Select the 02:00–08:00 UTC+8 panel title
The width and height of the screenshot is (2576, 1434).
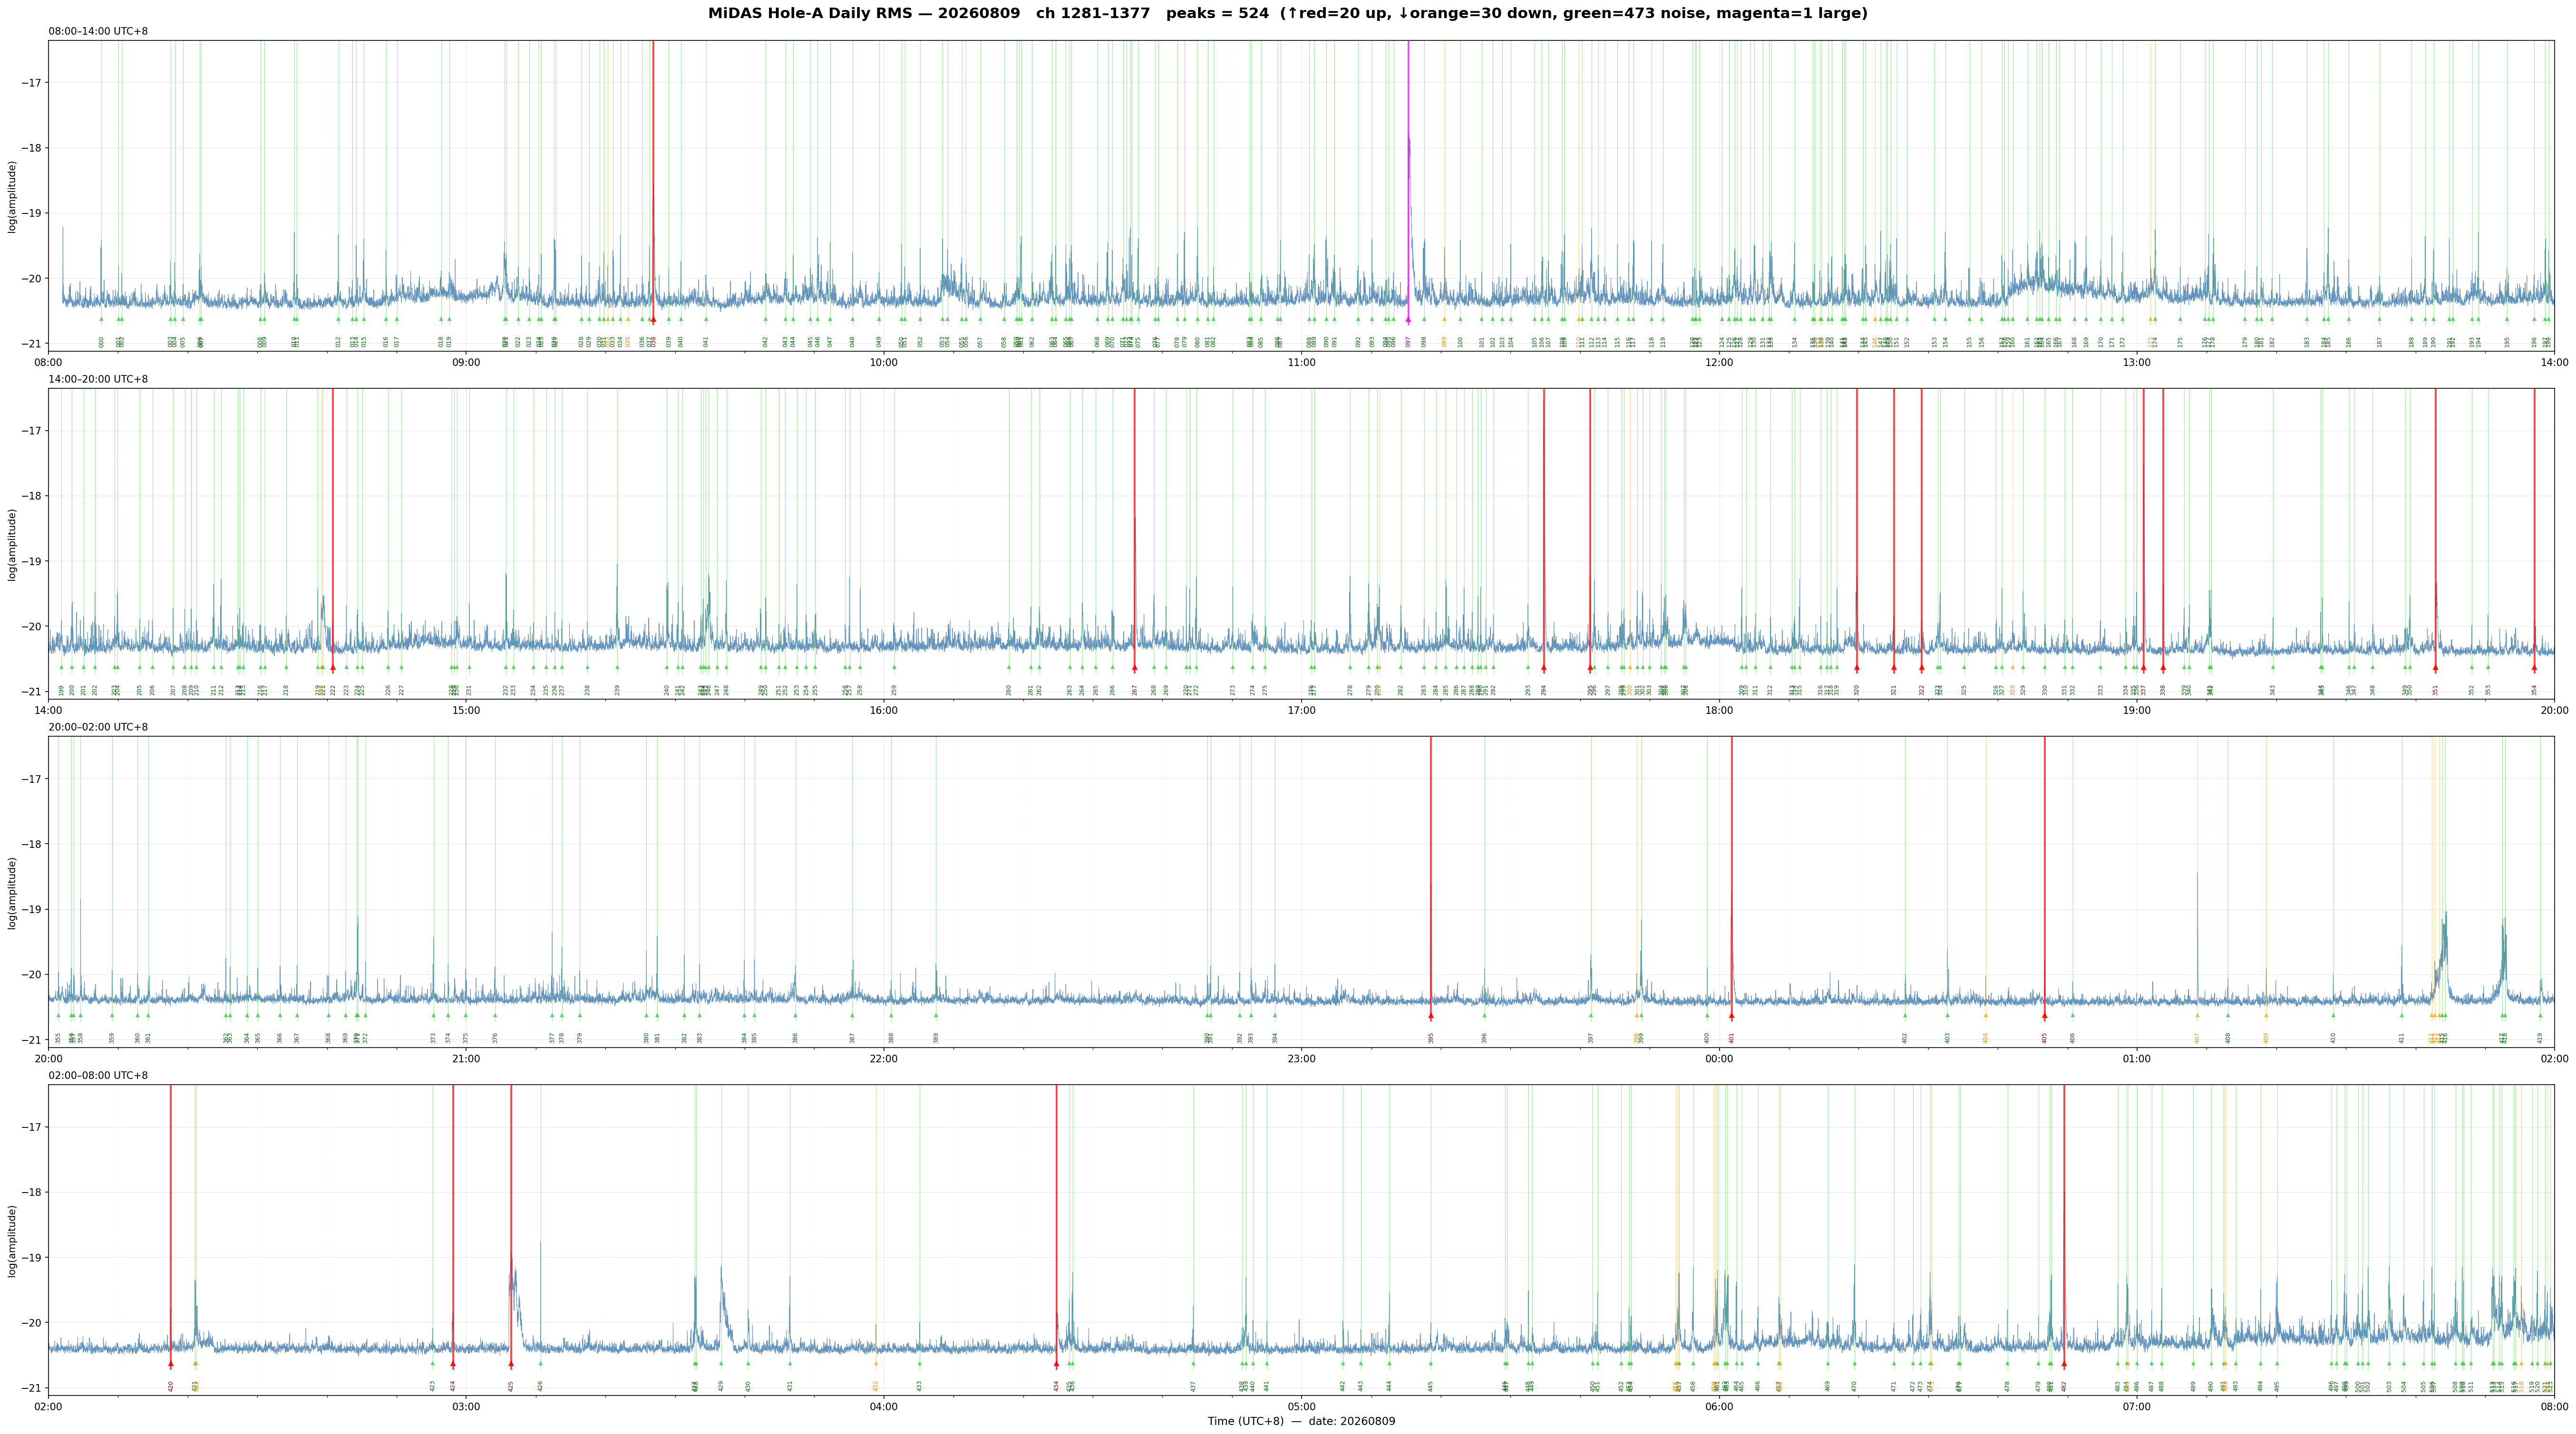pyautogui.click(x=98, y=1075)
